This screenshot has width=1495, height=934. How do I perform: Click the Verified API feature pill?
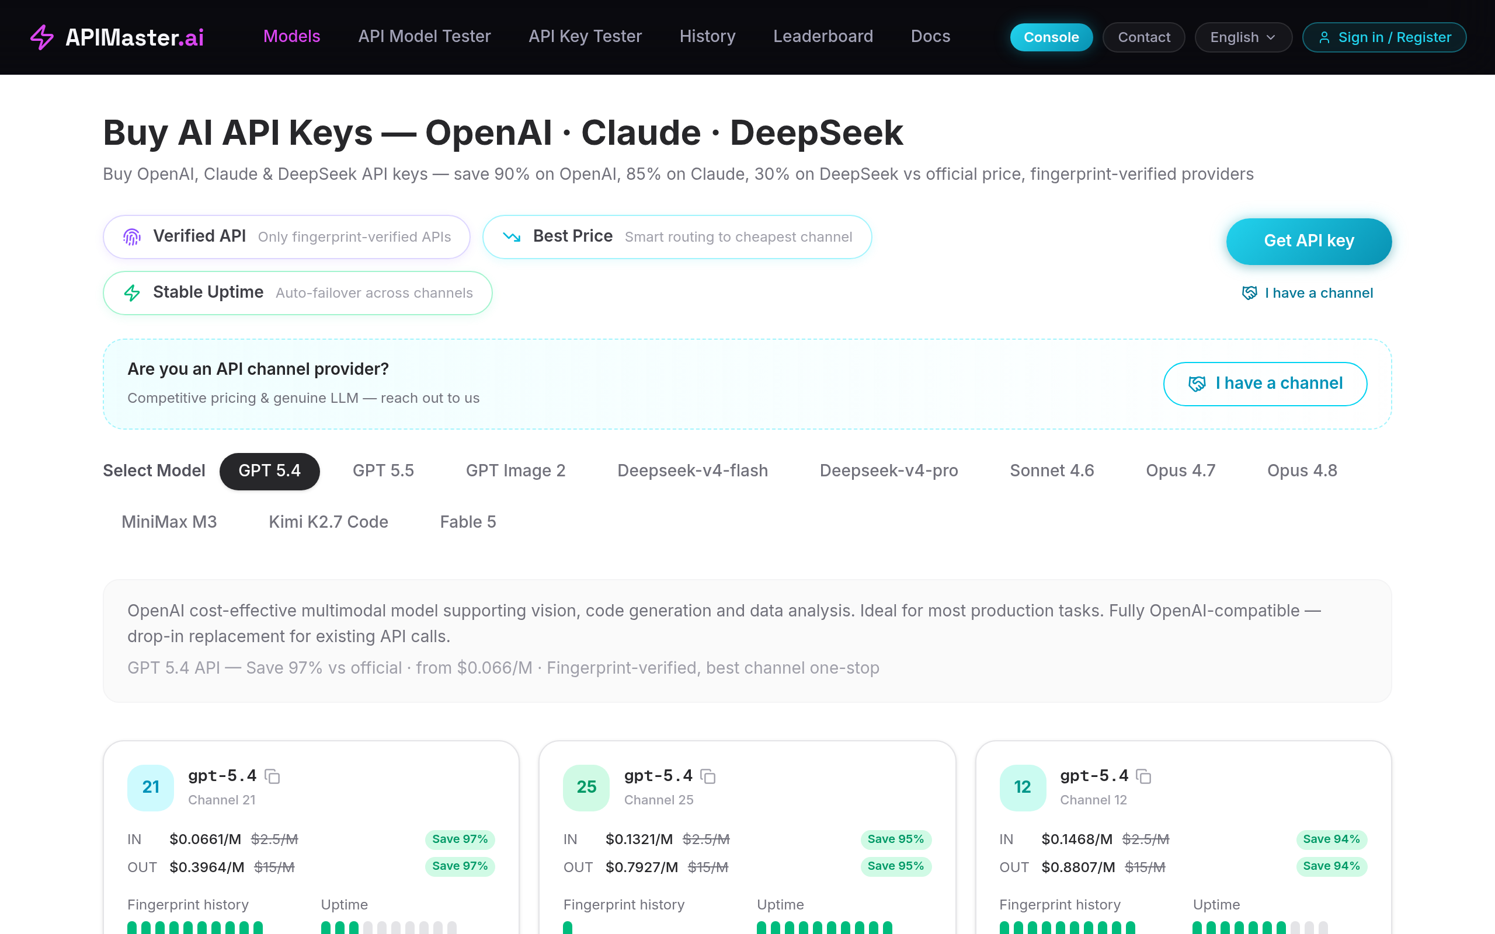point(287,236)
